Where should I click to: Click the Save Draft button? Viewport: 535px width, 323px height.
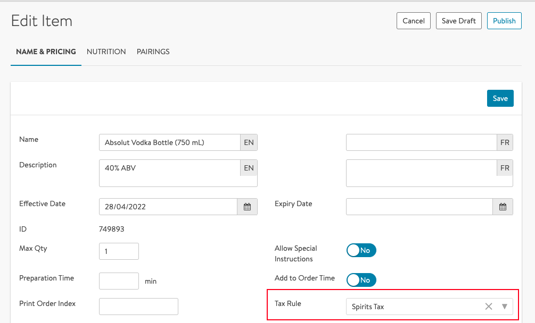point(459,21)
